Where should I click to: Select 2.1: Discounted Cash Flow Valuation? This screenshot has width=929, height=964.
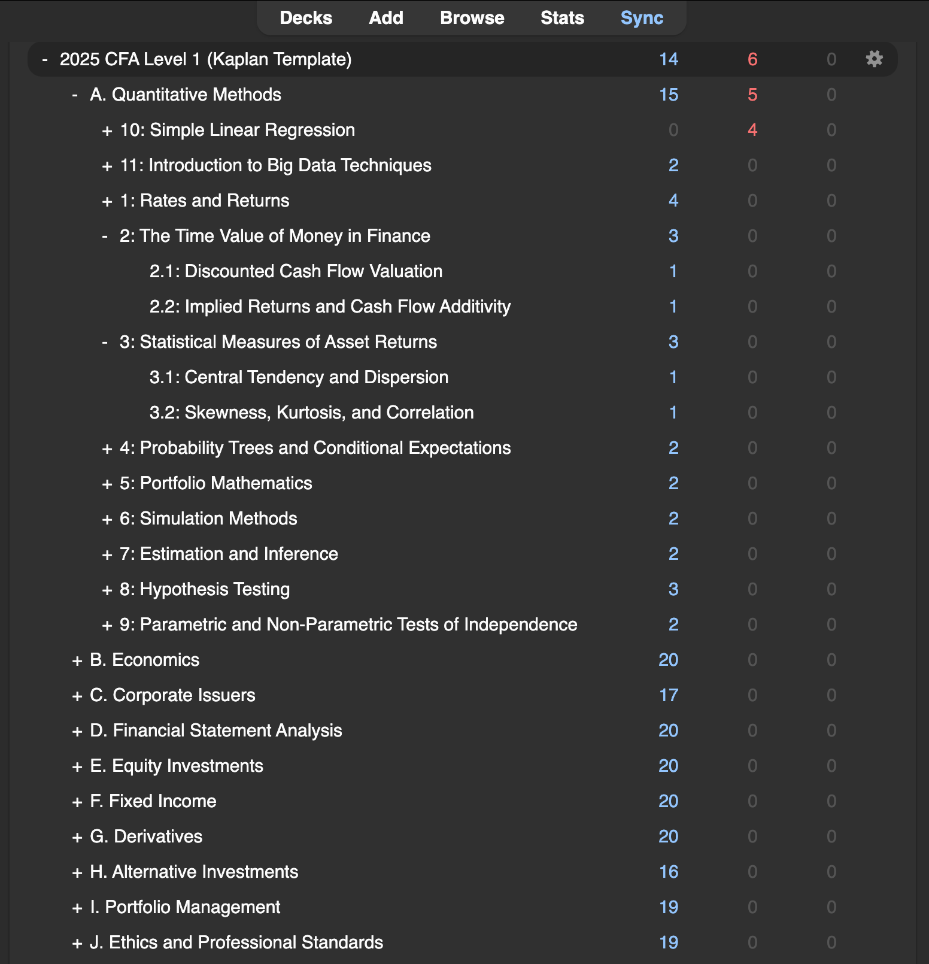pos(296,271)
